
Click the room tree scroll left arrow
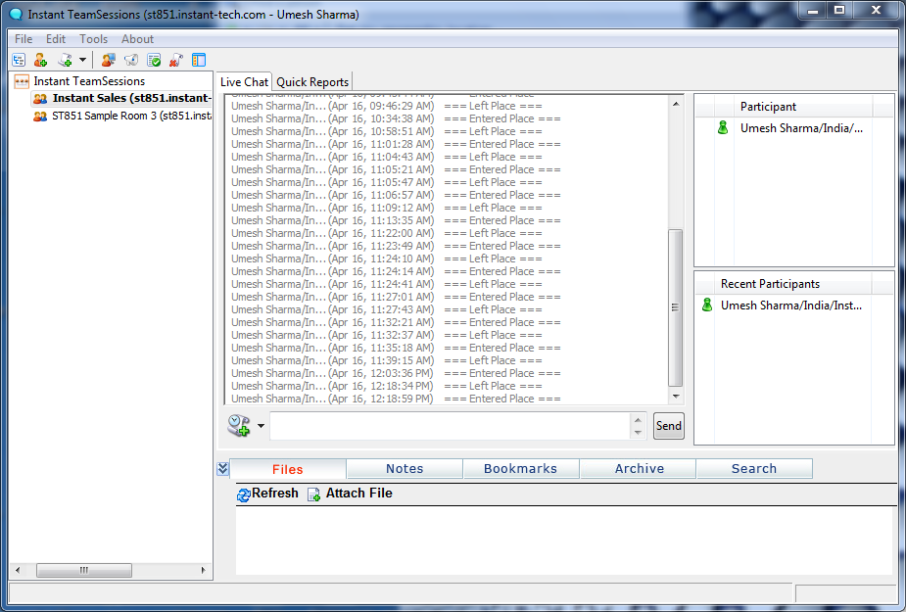(x=18, y=571)
